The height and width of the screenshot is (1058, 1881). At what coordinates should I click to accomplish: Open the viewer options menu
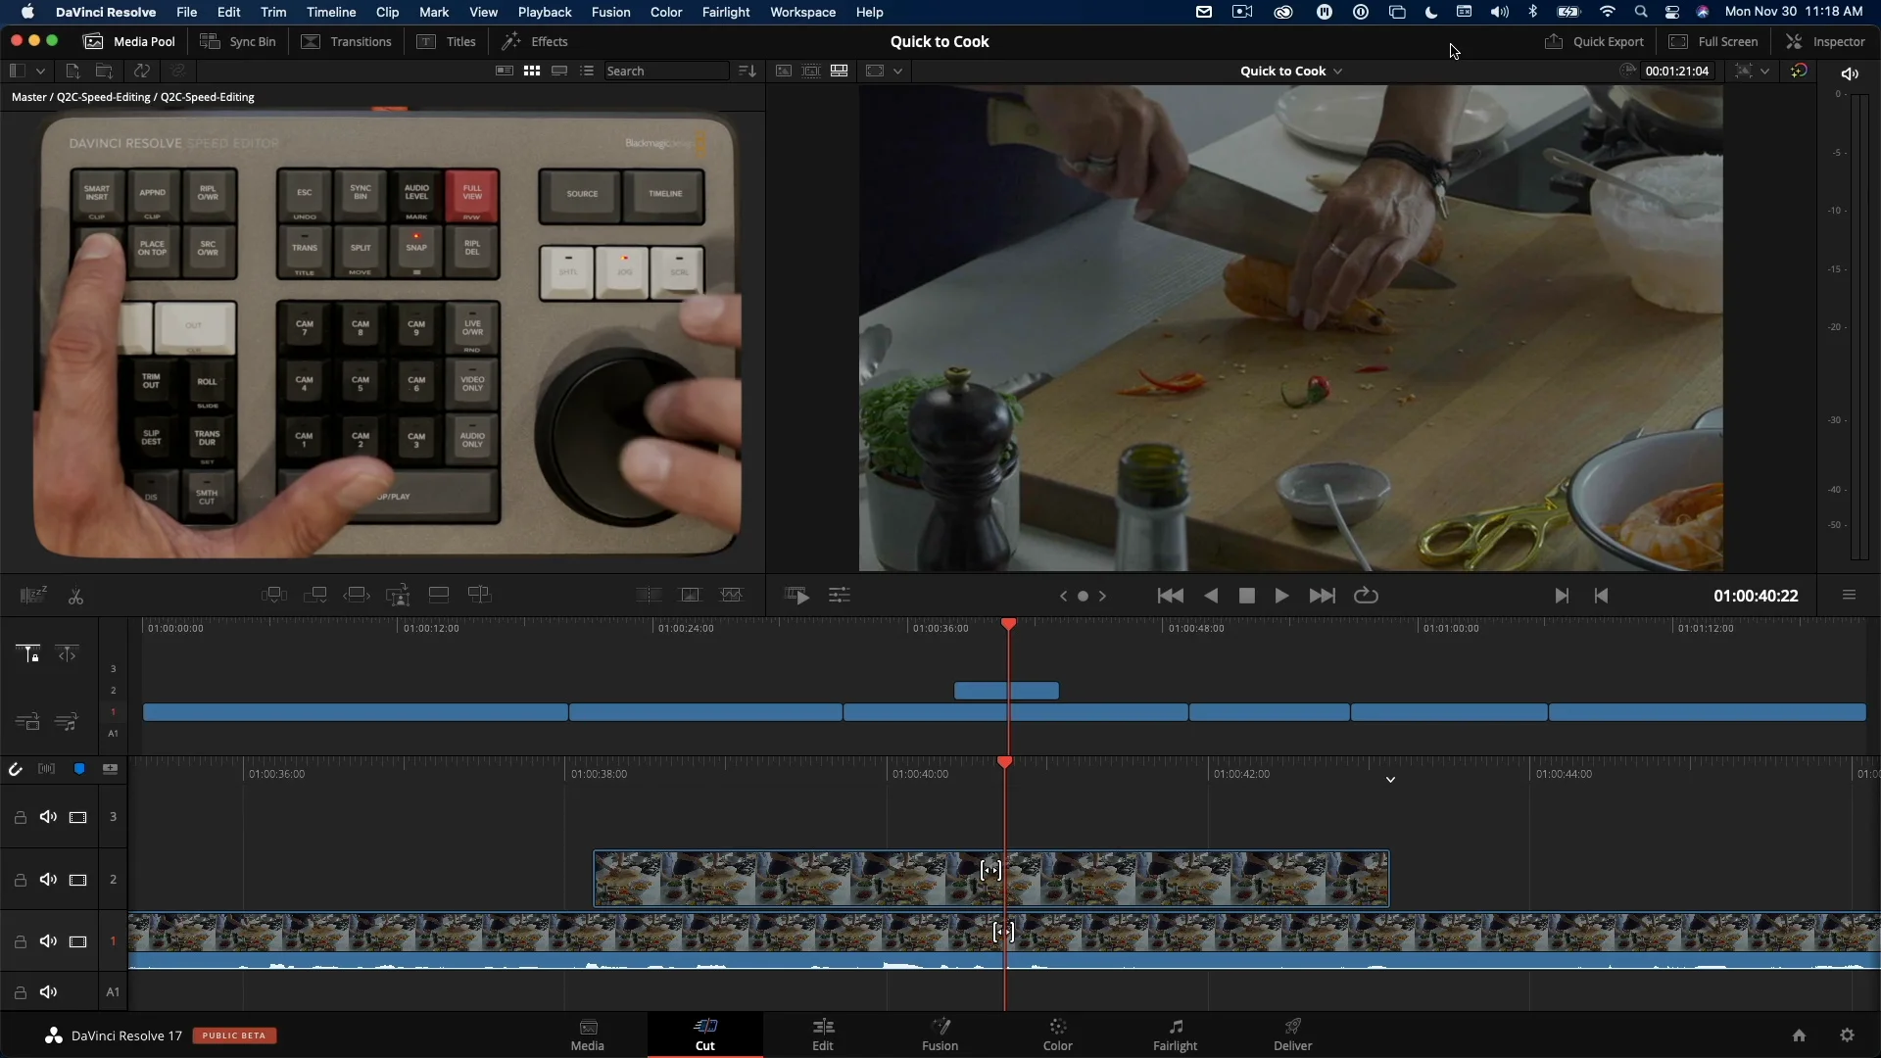coord(1849,595)
